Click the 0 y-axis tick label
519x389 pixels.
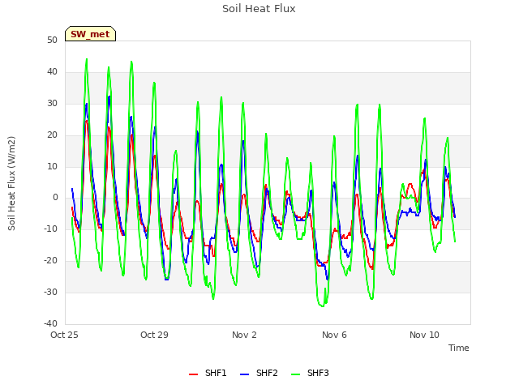pos(55,198)
